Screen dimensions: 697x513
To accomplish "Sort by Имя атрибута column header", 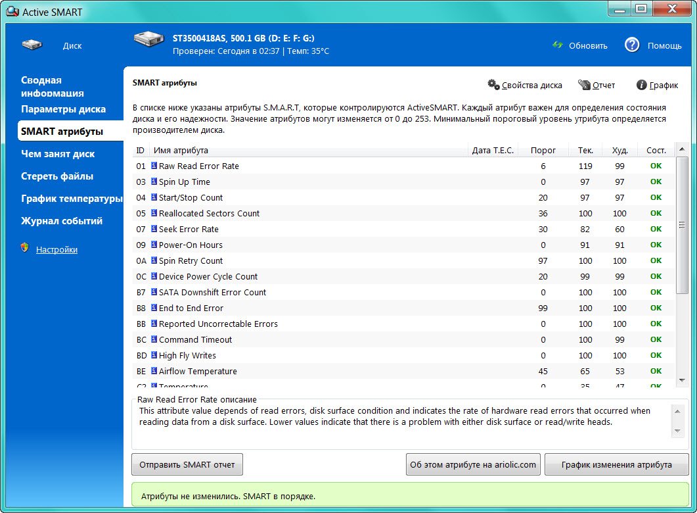I will pyautogui.click(x=309, y=151).
